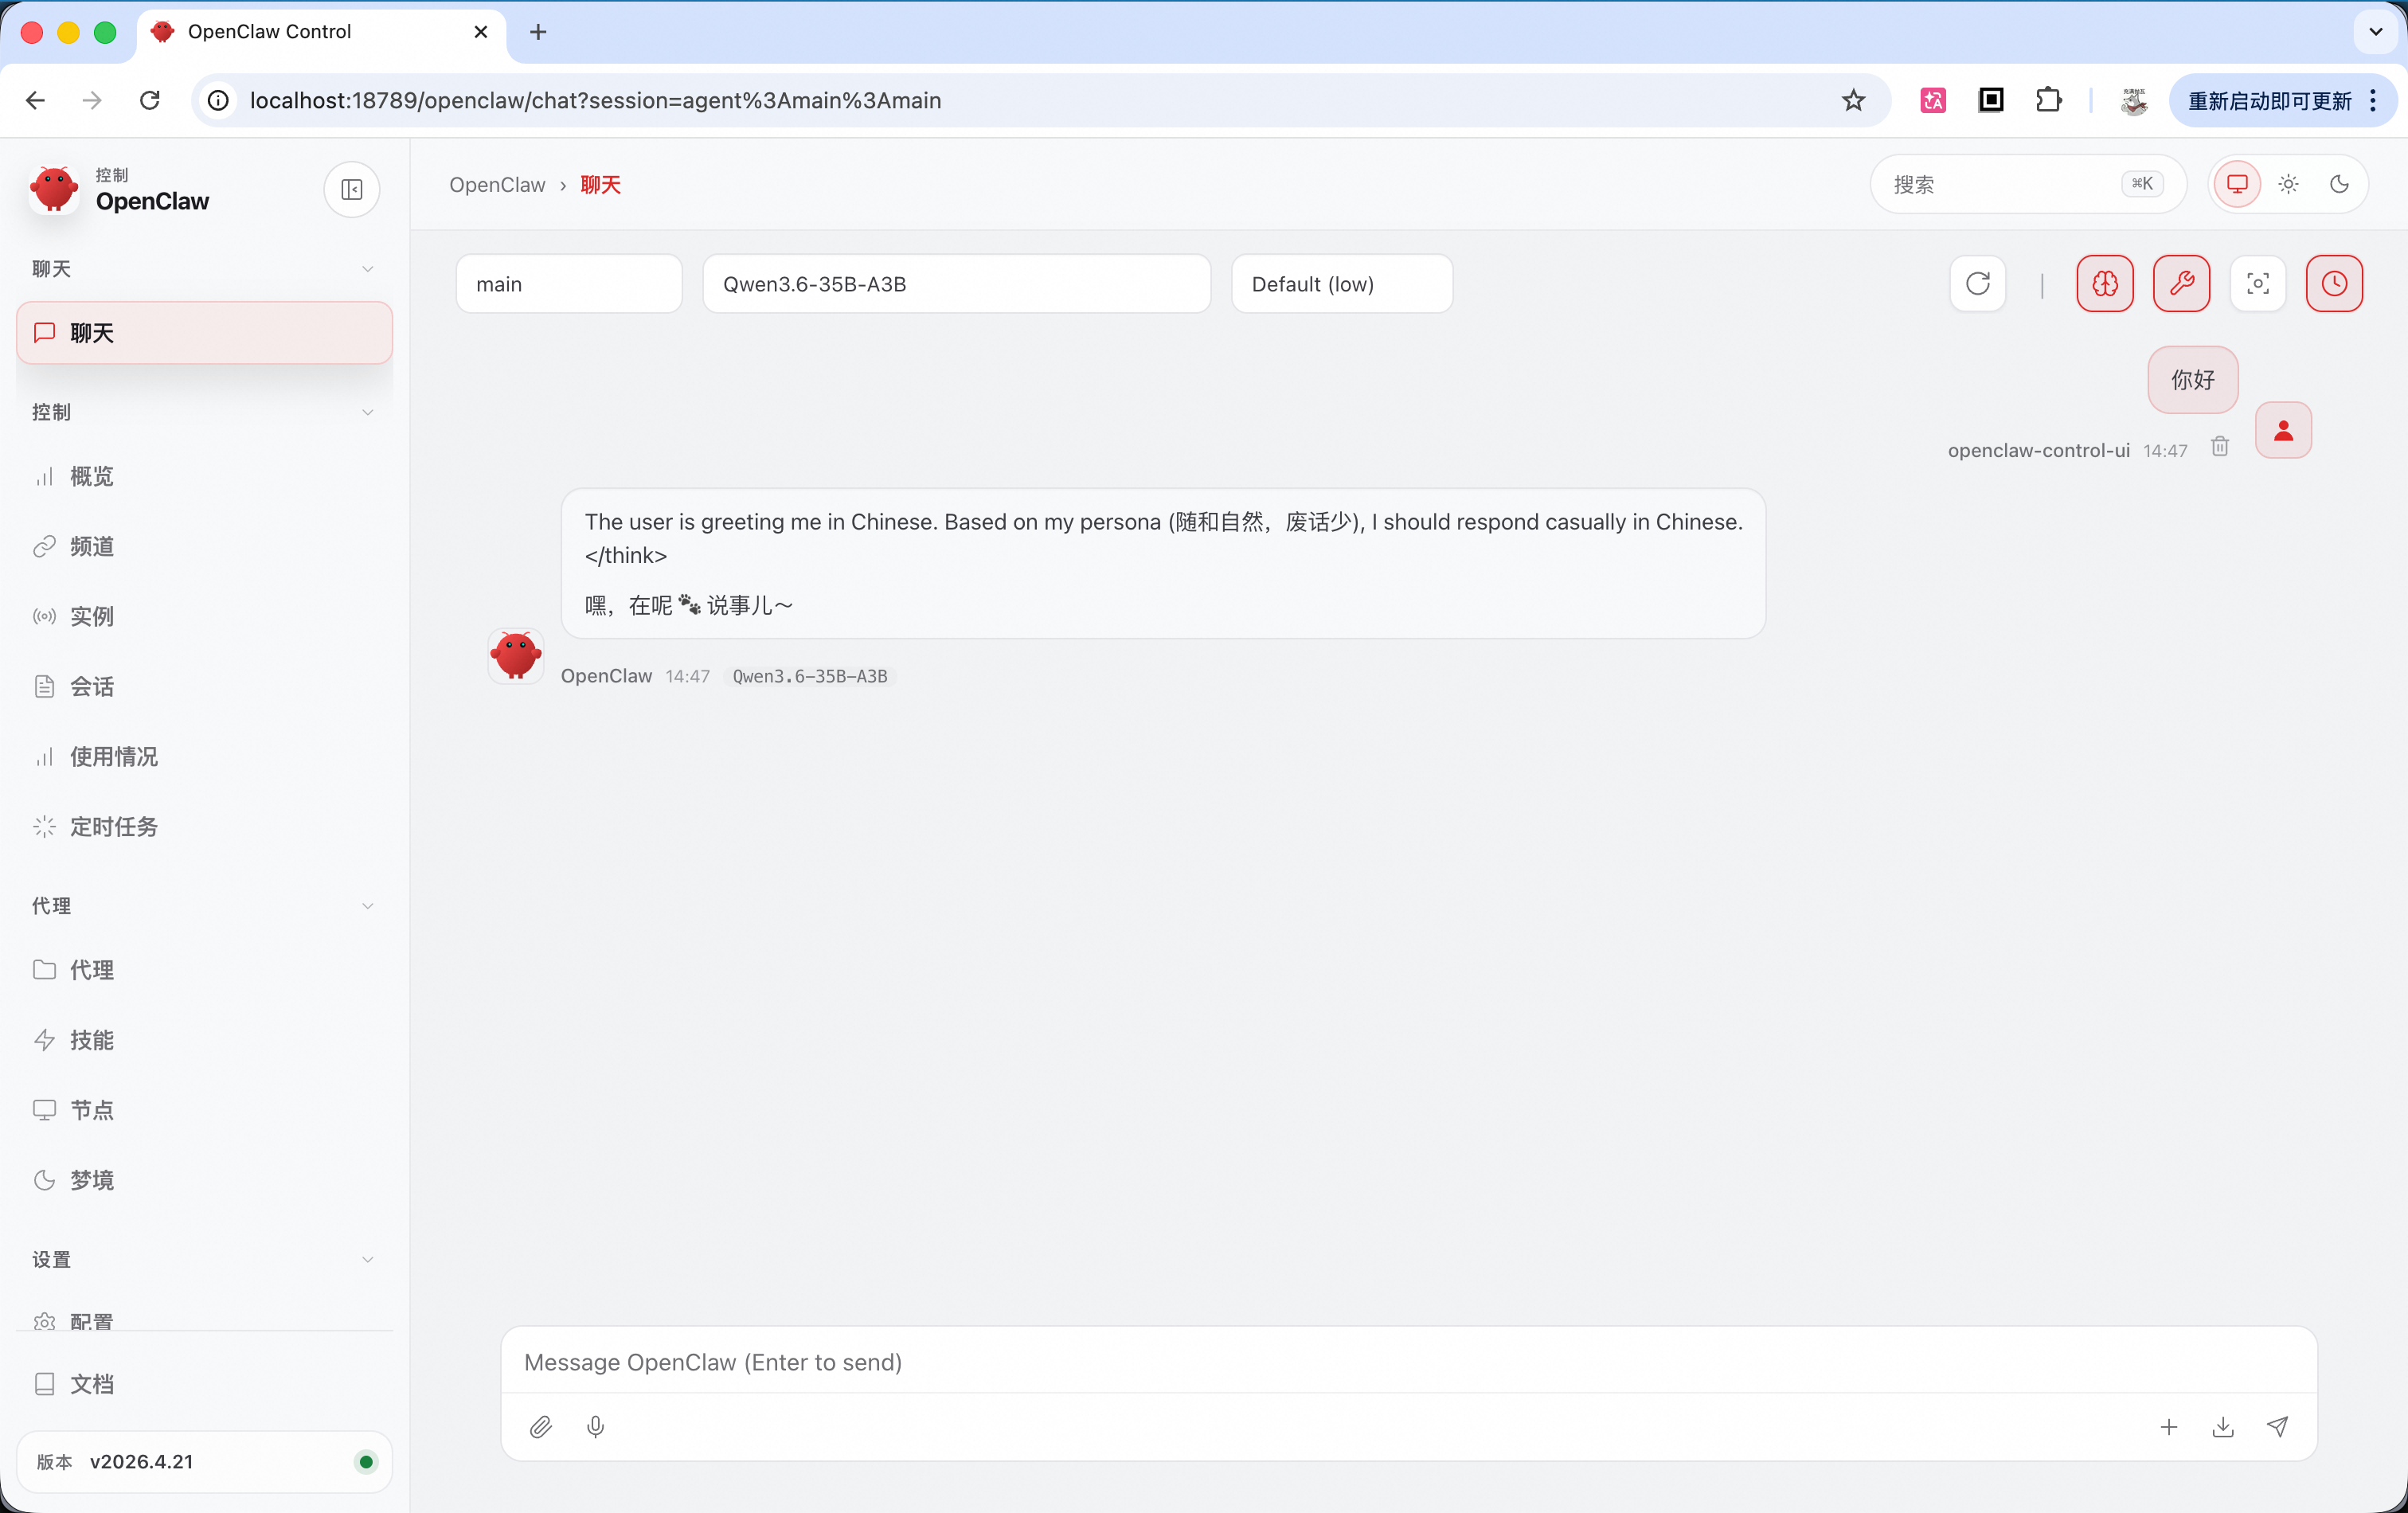This screenshot has width=2408, height=1513.
Task: Click the 你好 user message bubble
Action: tap(2192, 380)
